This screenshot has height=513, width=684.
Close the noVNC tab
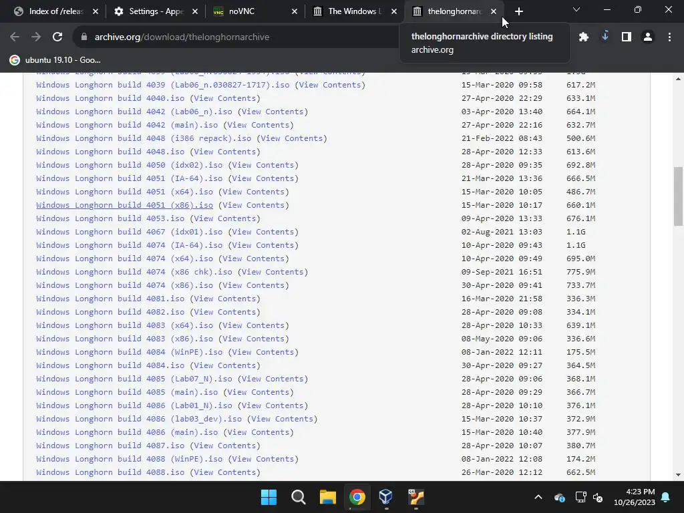point(295,11)
